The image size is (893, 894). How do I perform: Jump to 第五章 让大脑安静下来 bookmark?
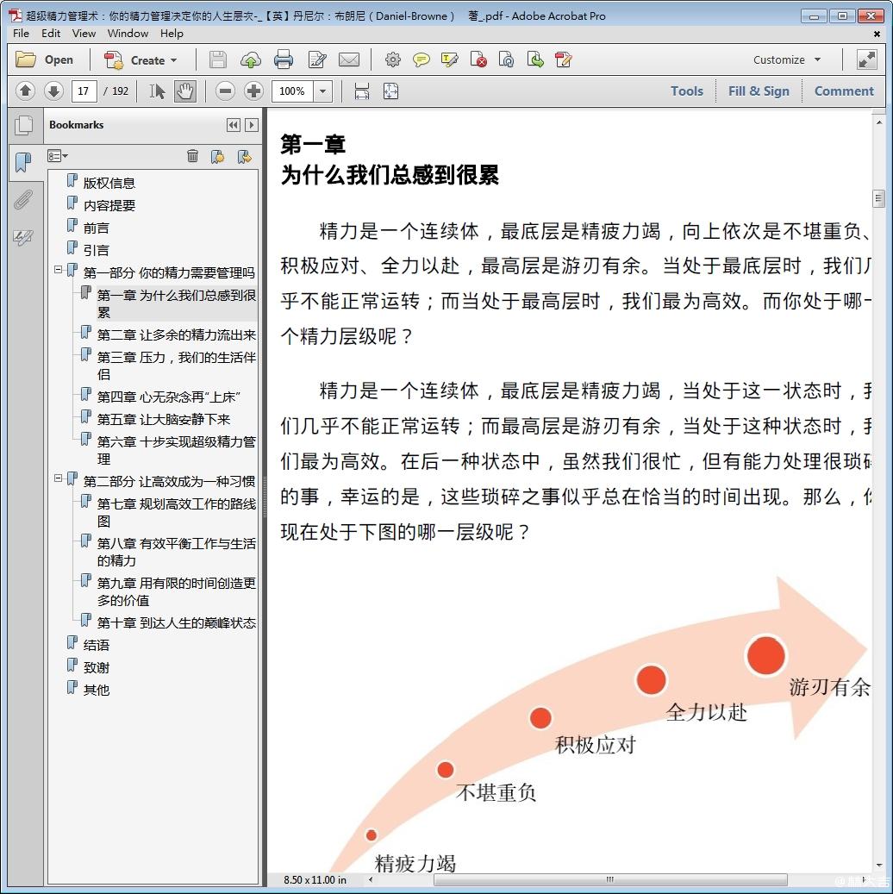(163, 419)
